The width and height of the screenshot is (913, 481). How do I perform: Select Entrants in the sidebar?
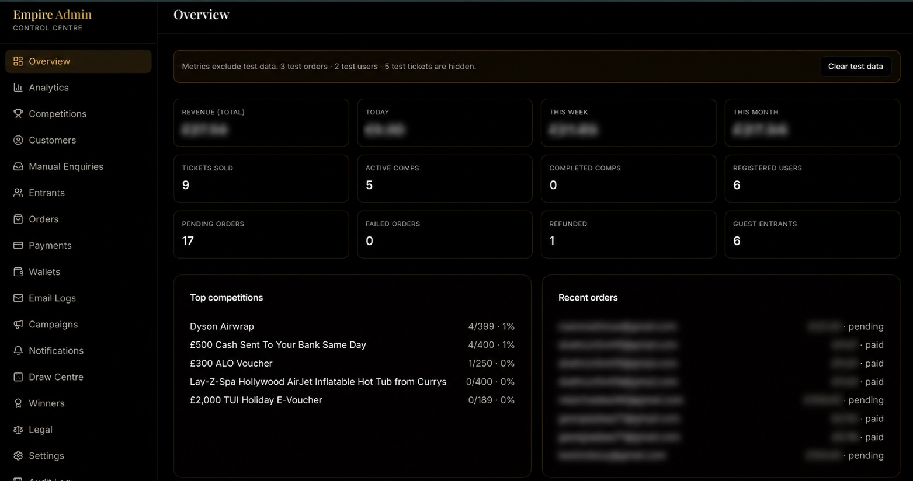[x=78, y=193]
